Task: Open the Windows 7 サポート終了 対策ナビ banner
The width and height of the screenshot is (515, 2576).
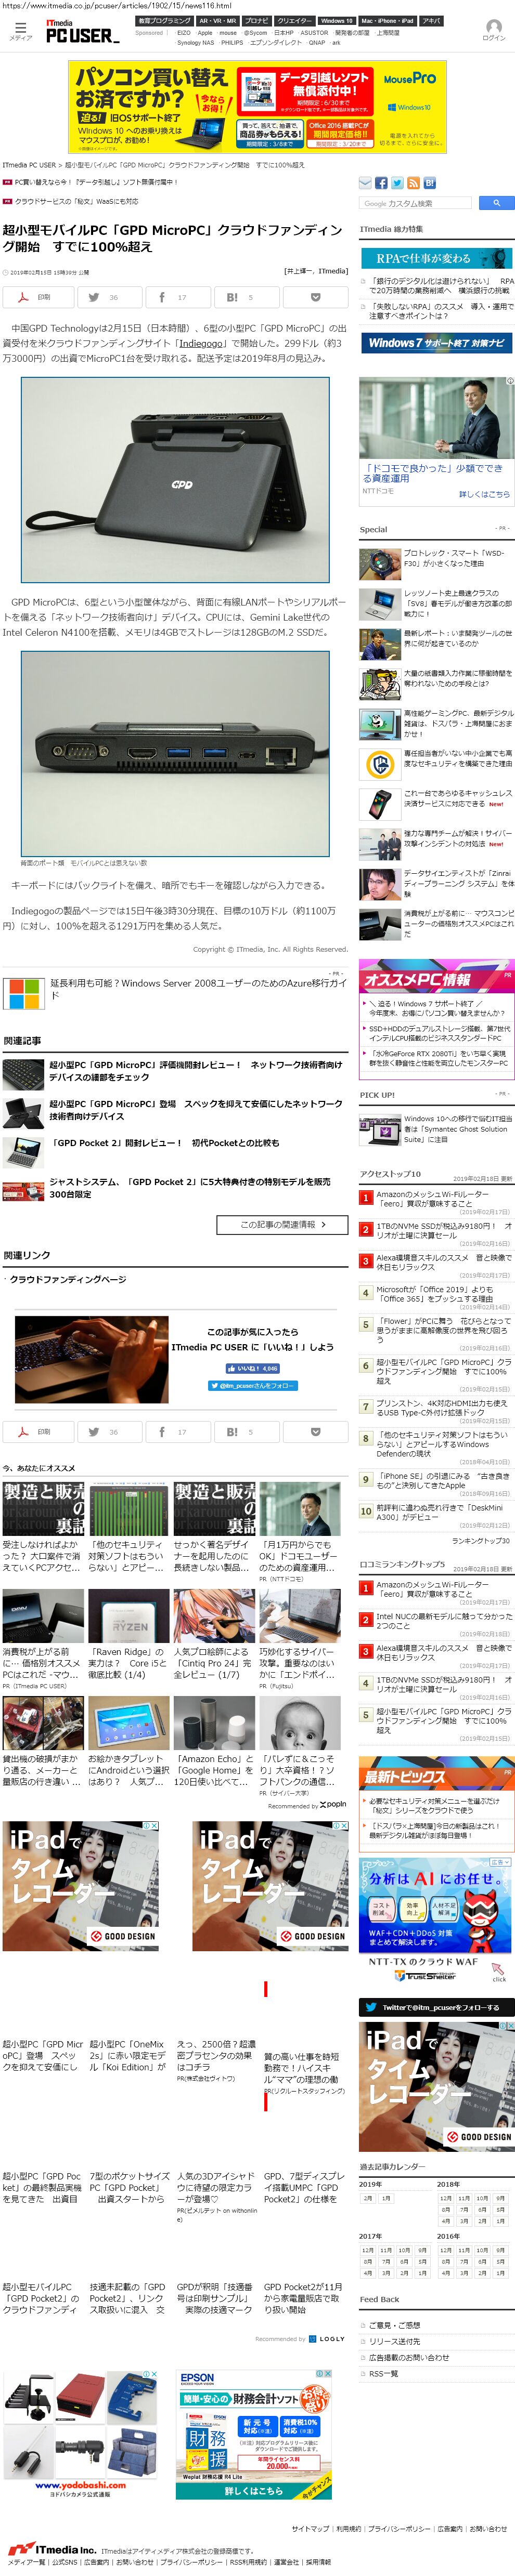Action: tap(436, 343)
